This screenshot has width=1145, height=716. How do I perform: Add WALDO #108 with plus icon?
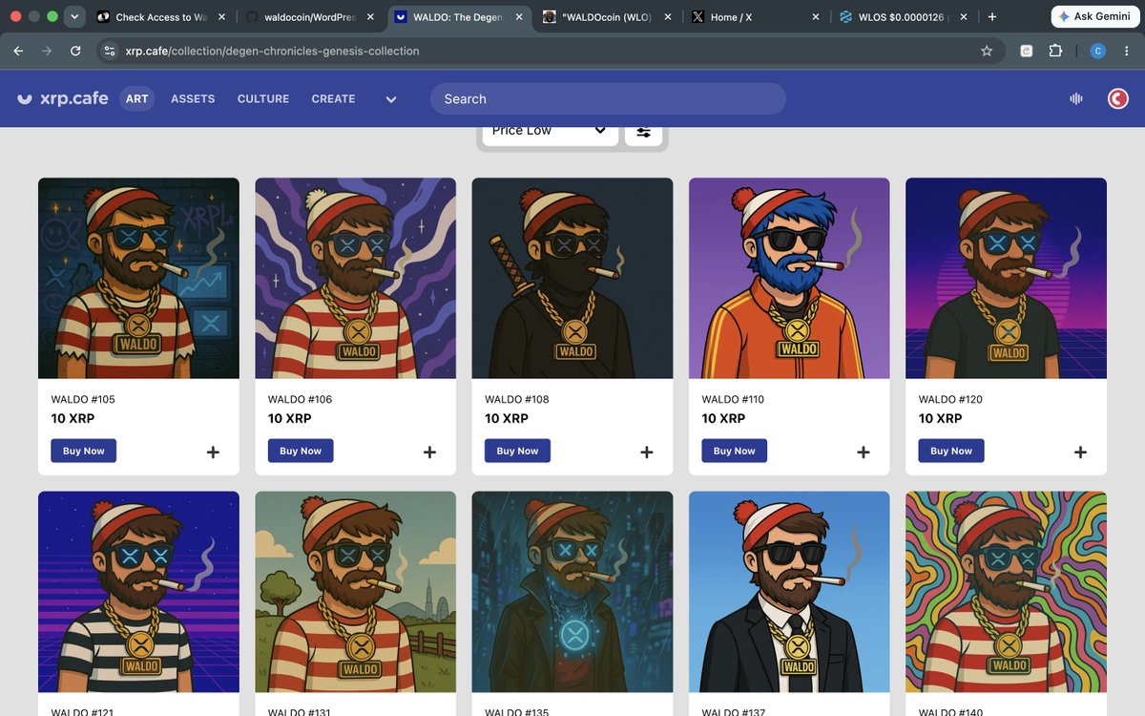click(647, 453)
